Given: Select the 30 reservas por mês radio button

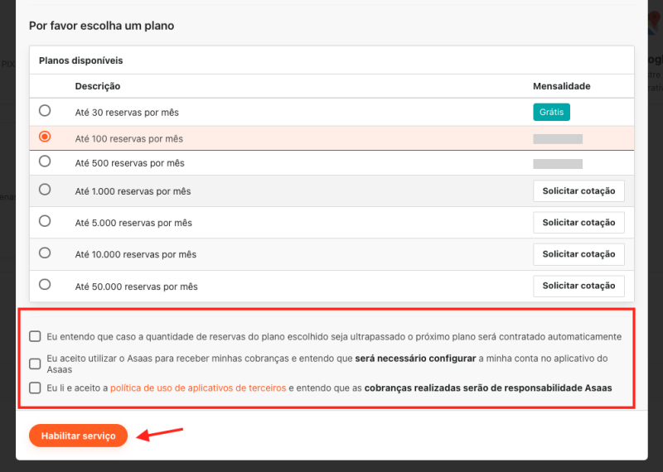Looking at the screenshot, I should pyautogui.click(x=45, y=111).
